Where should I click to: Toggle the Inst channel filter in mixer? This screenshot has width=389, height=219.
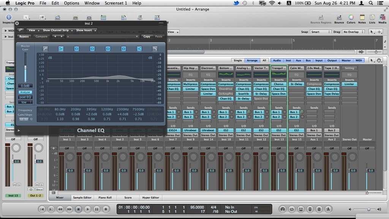point(288,60)
